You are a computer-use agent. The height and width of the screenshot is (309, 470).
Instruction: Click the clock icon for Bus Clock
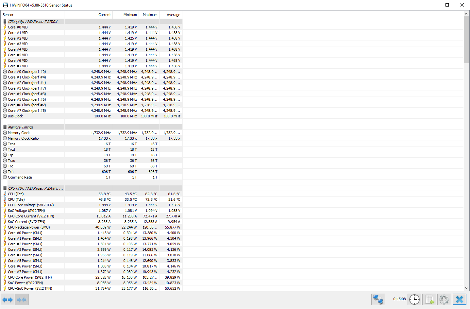coord(5,116)
